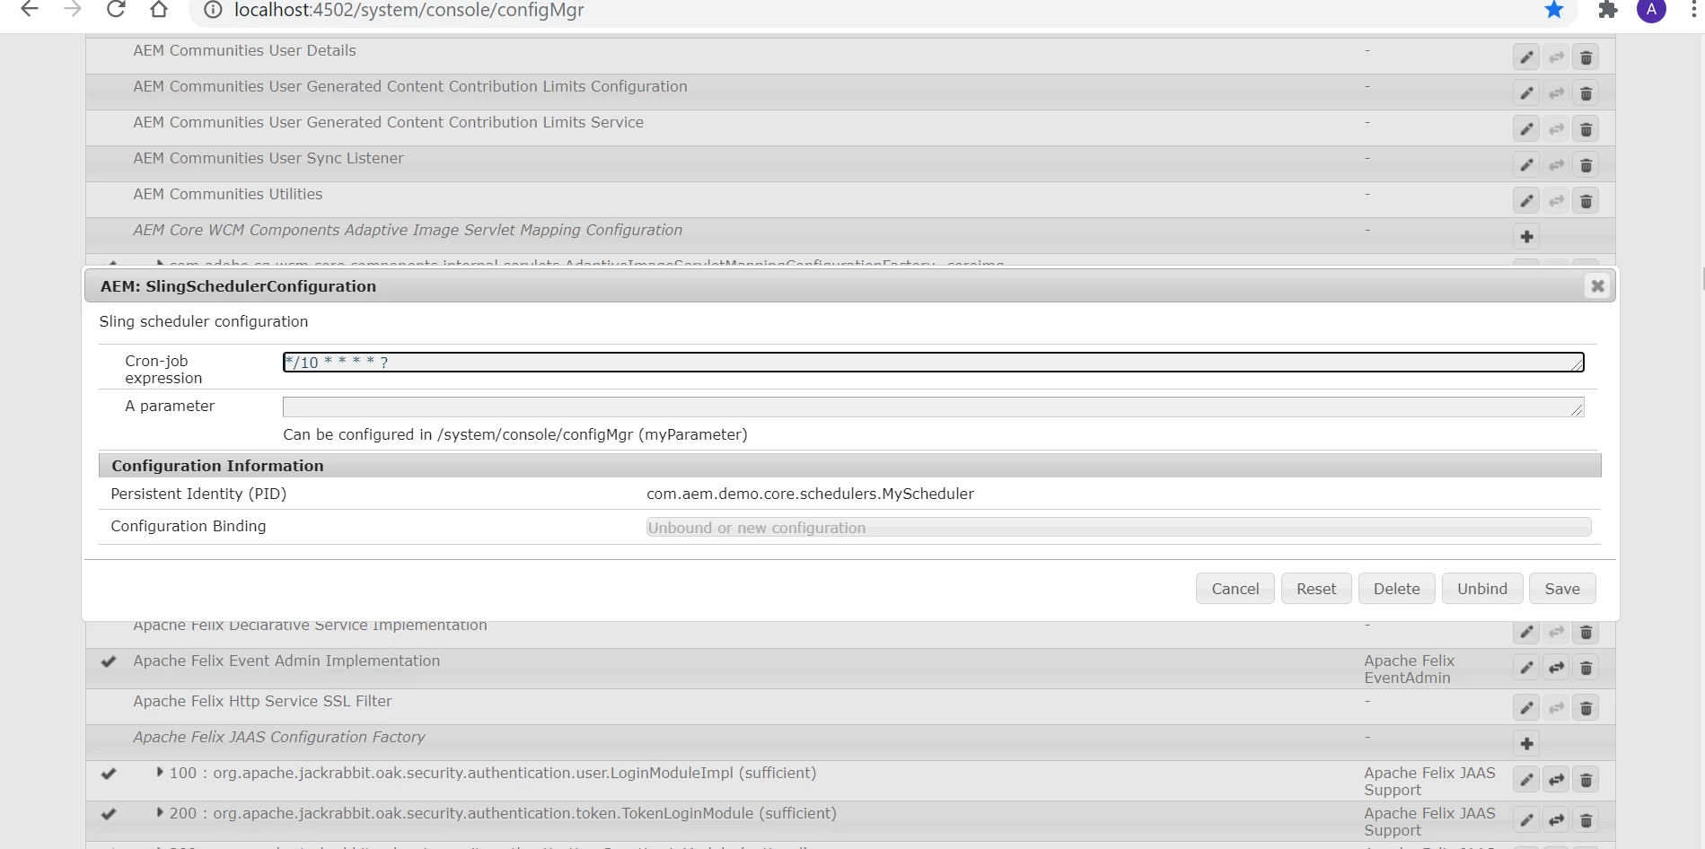Open Chrome profile avatar
Viewport: 1705px width, 849px height.
(x=1651, y=10)
